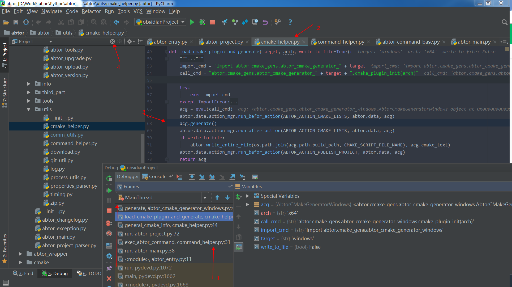Collapse the utils folder
The image size is (512, 287).
(28, 109)
